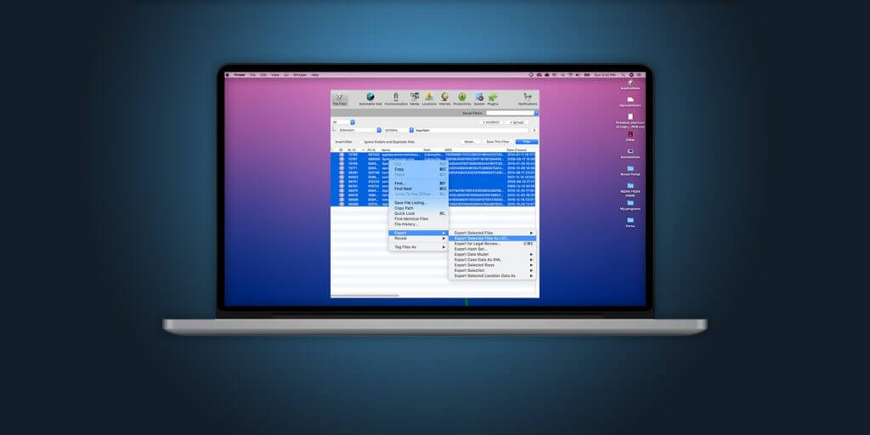The image size is (870, 435).
Task: Open the Productivity toolbar icon
Action: 462,99
